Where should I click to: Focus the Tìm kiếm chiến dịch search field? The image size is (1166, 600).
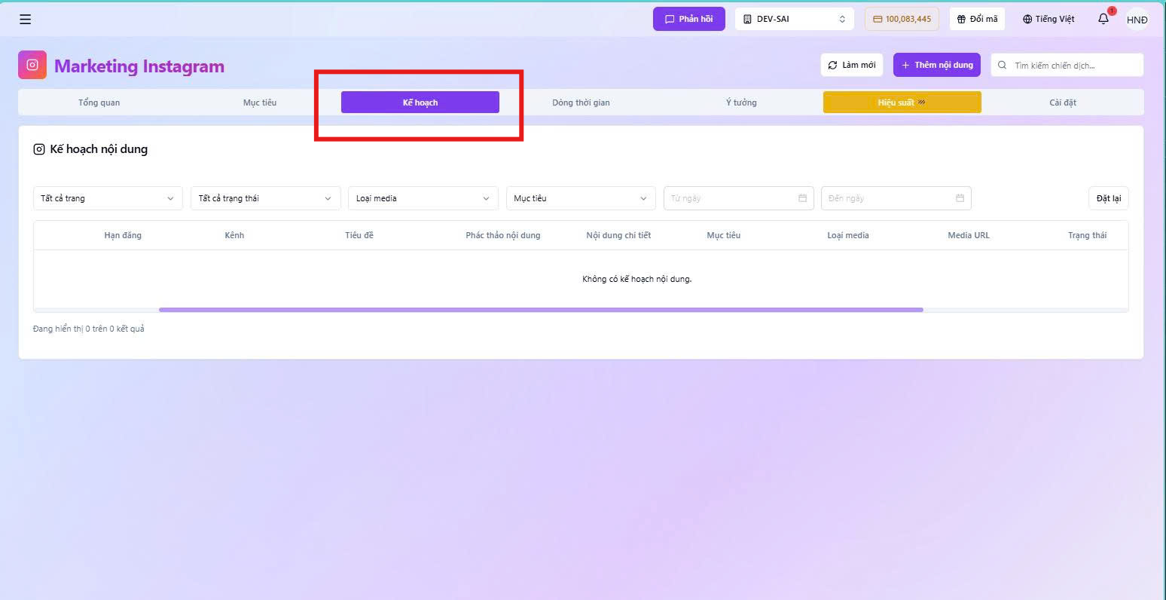(1067, 66)
